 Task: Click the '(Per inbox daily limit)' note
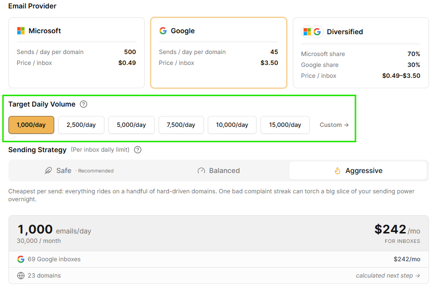(100, 150)
